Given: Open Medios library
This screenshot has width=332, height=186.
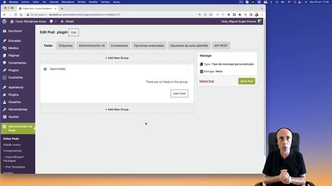Looking at the screenshot, I should [13, 48].
